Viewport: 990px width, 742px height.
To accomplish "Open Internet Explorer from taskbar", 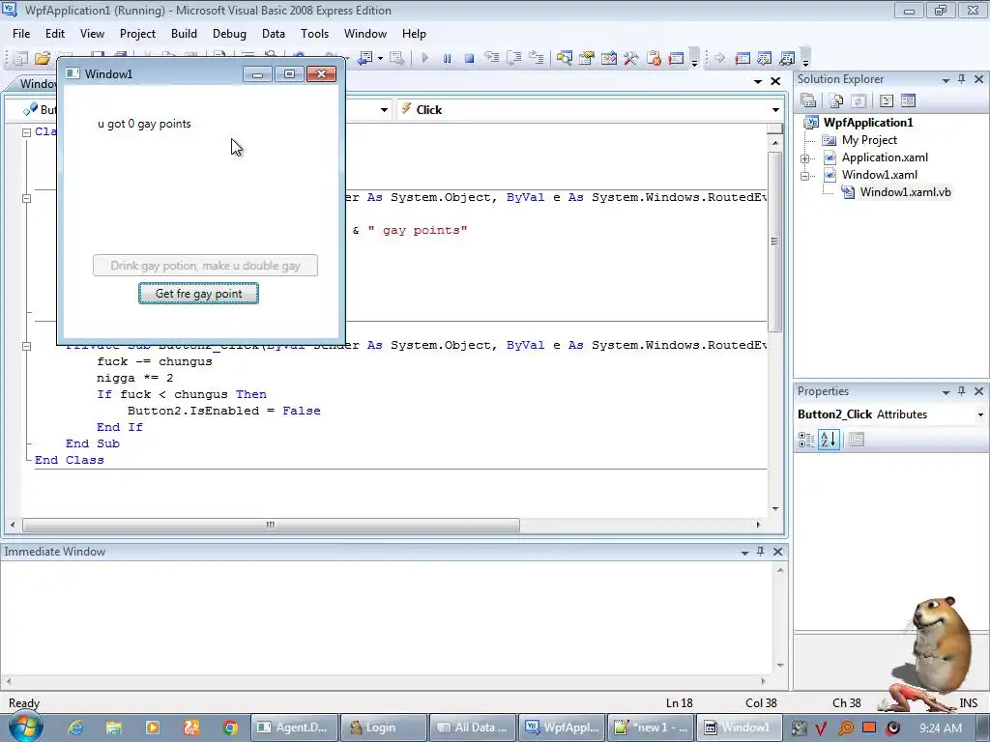I will (75, 728).
